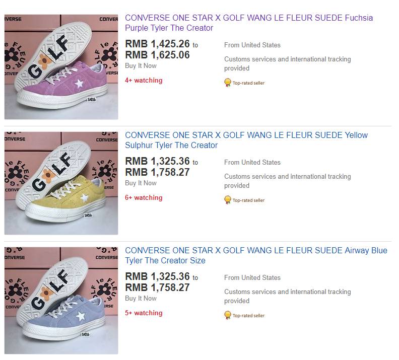Click the RMB 1,425.26 price
Screen dimensions: 399x360
click(157, 44)
